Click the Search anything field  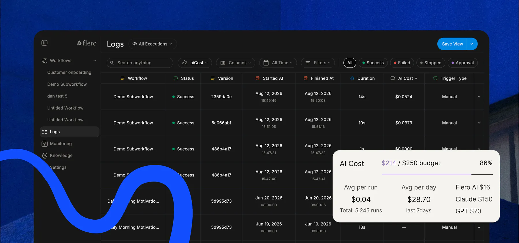(x=140, y=63)
